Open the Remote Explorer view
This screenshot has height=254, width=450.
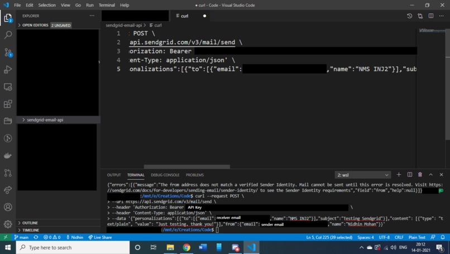pos(8,87)
